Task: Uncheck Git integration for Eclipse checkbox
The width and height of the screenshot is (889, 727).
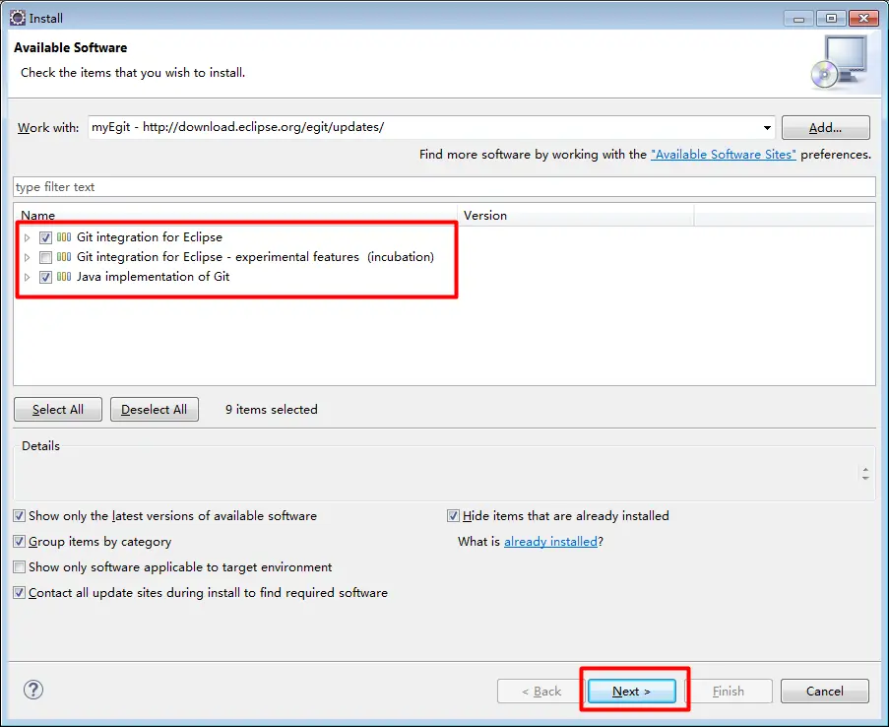Action: pyautogui.click(x=46, y=237)
